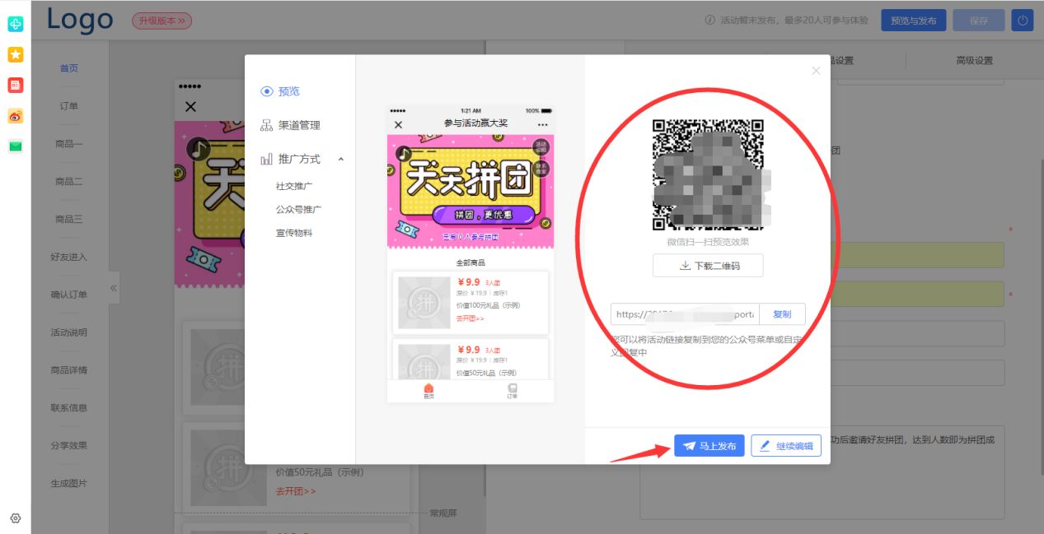This screenshot has height=534, width=1044.
Task: Click 预览与发布 button in top bar
Action: click(x=914, y=21)
